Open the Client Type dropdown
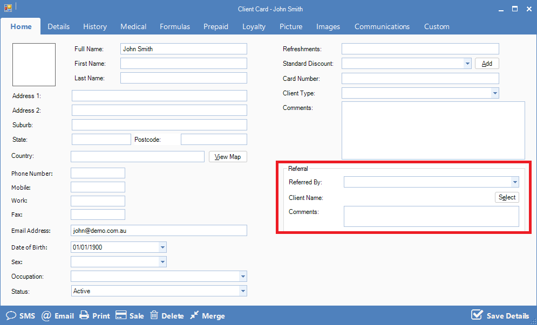Screen dimensions: 537x325 [x=495, y=93]
